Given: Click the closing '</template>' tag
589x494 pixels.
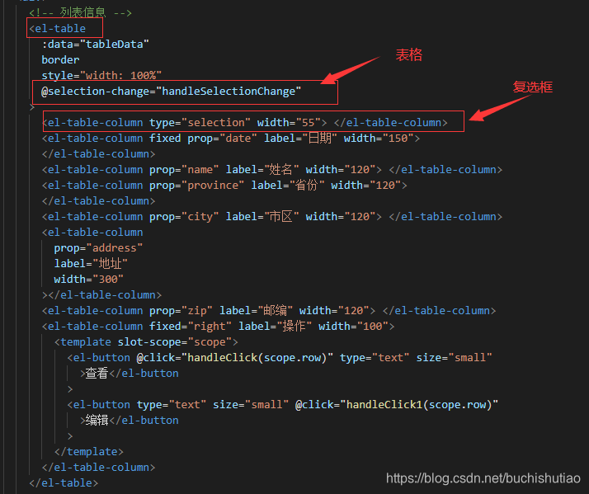Looking at the screenshot, I should [x=89, y=452].
